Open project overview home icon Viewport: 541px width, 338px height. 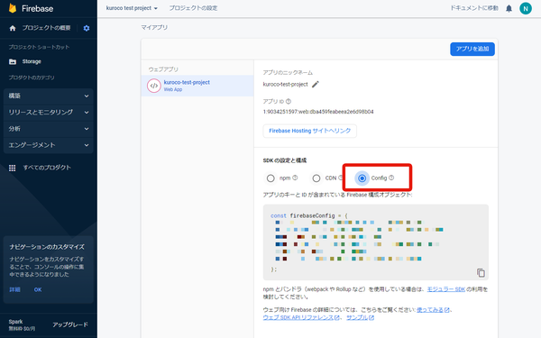coord(13,28)
